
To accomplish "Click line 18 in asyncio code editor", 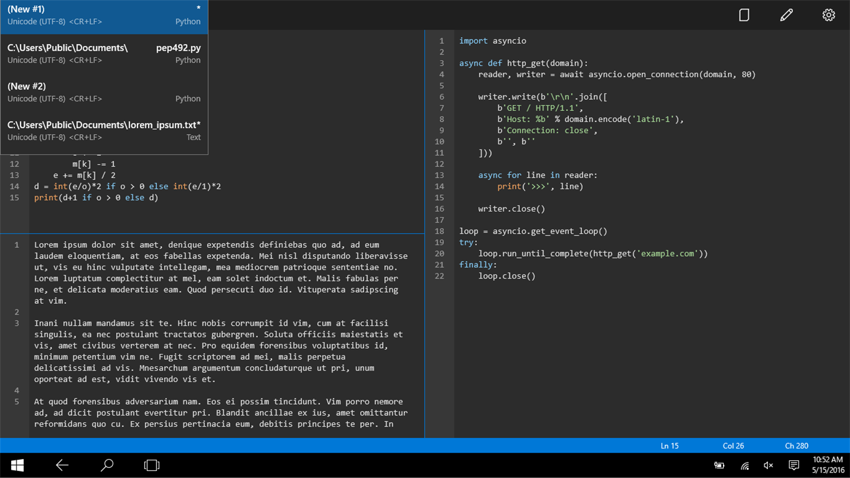I will point(533,231).
